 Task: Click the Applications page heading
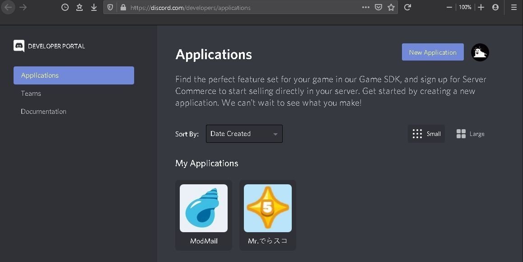[x=214, y=55]
